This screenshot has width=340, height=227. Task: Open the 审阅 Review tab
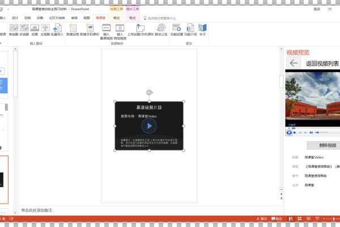pyautogui.click(x=74, y=18)
